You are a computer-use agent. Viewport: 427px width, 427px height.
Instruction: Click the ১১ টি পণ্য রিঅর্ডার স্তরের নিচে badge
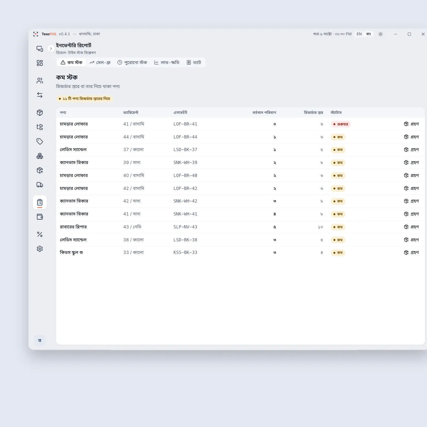pyautogui.click(x=84, y=99)
